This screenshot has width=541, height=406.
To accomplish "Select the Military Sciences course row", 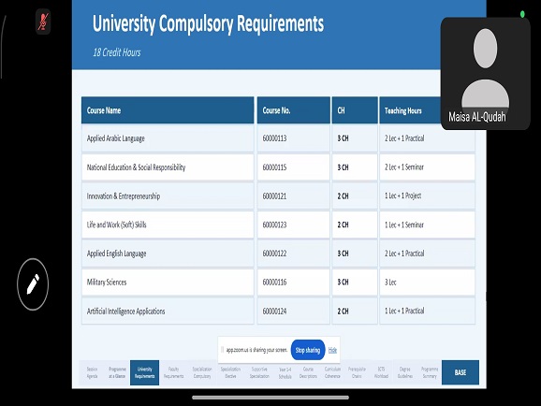I will 278,283.
